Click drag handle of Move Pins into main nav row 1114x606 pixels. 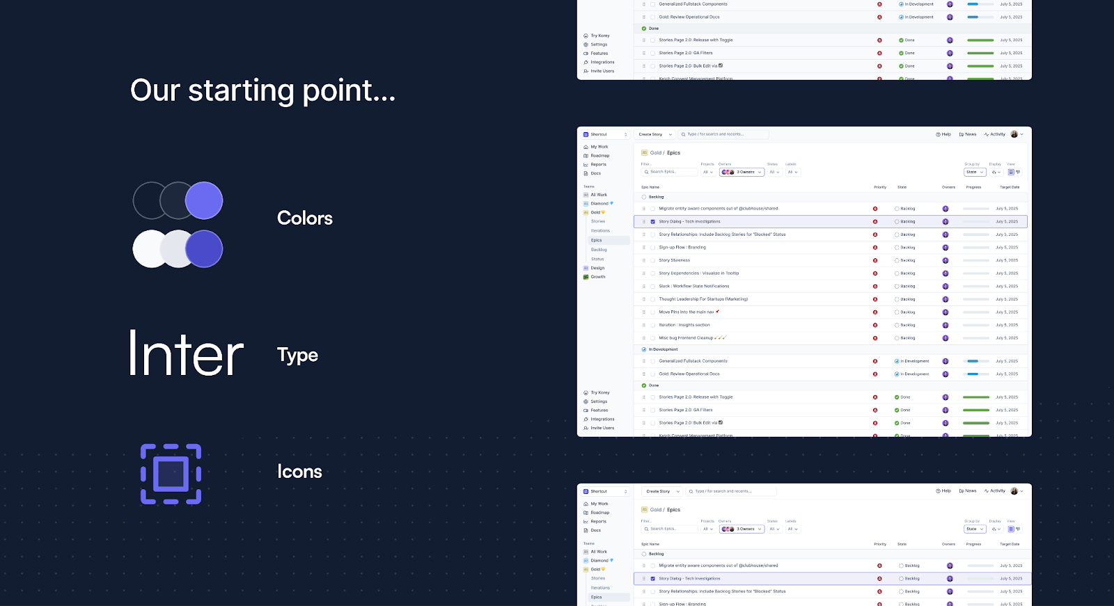(x=644, y=312)
